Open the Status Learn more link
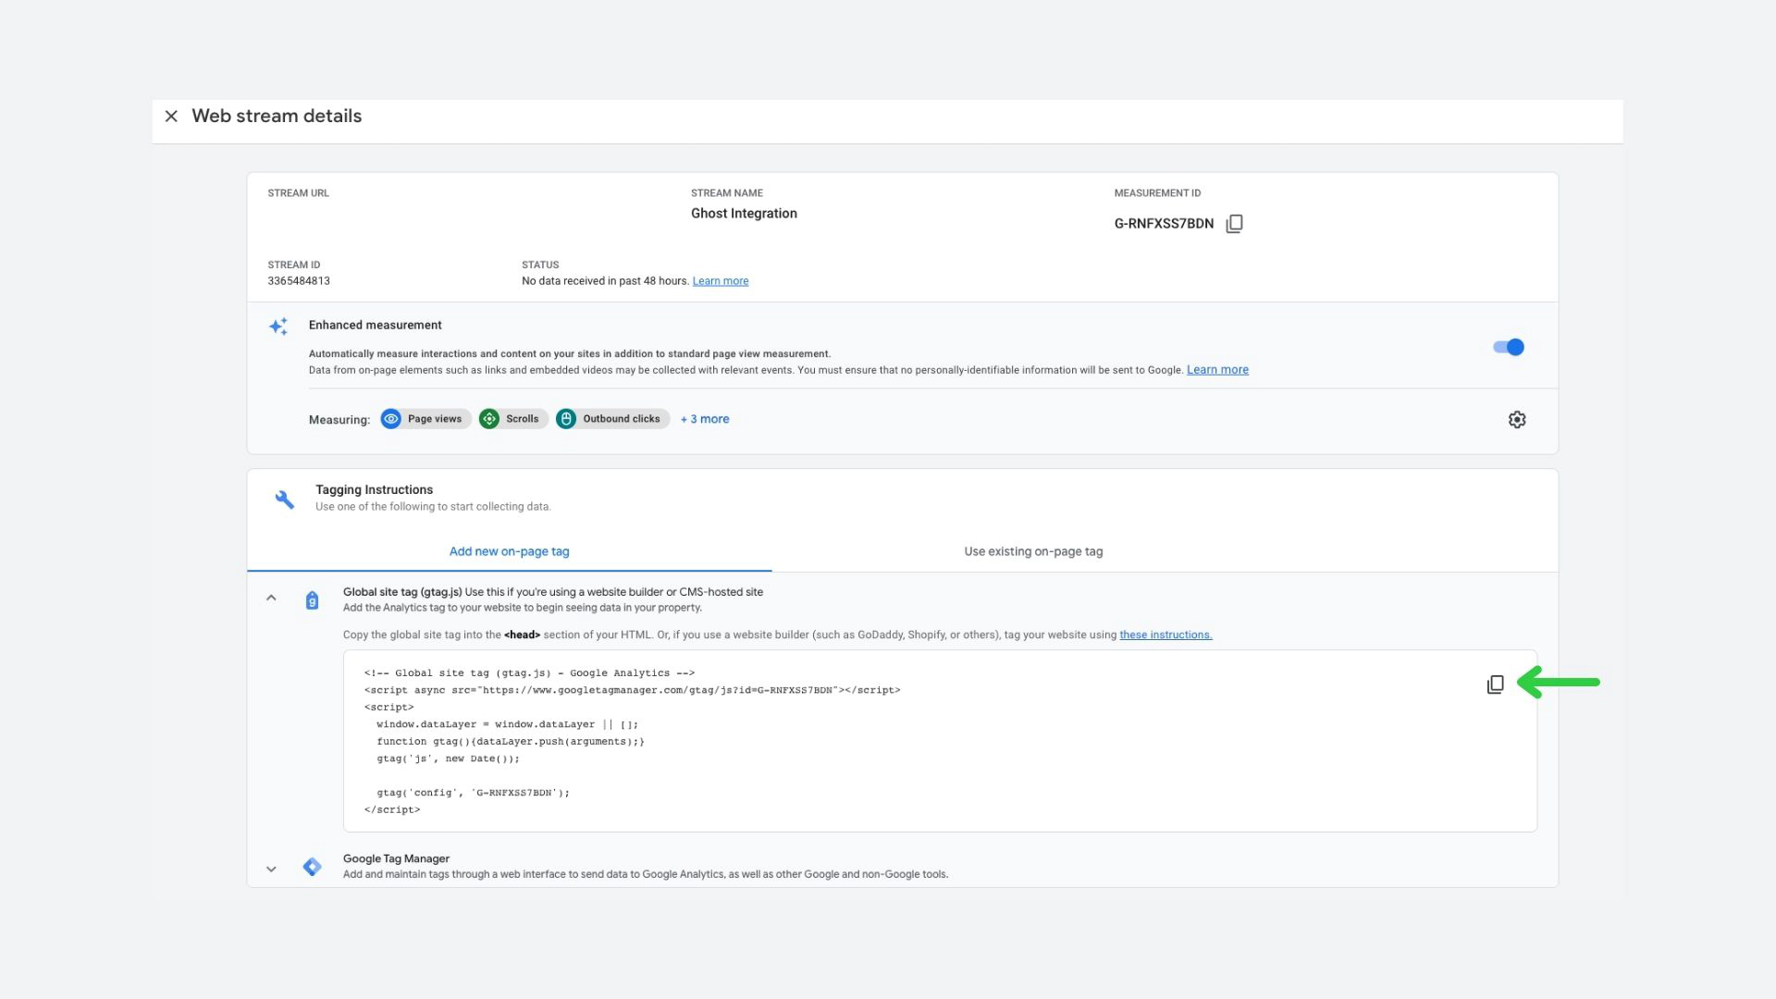 (x=720, y=281)
